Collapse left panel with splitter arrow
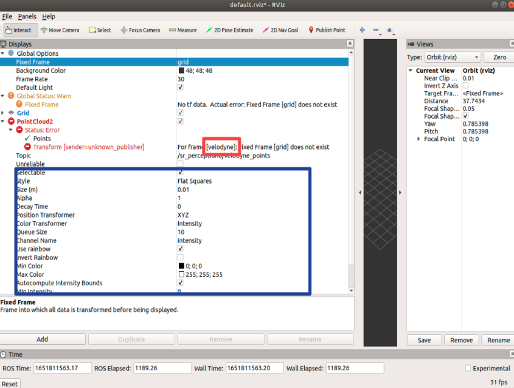The image size is (514, 388). [x=360, y=192]
